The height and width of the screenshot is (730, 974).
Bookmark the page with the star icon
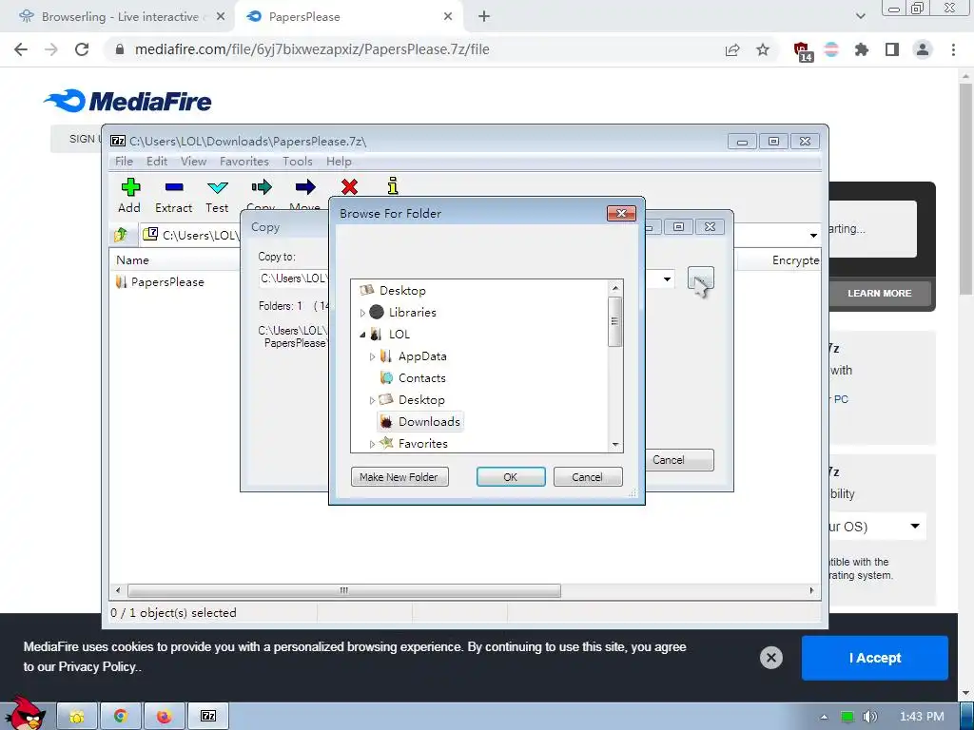(763, 49)
